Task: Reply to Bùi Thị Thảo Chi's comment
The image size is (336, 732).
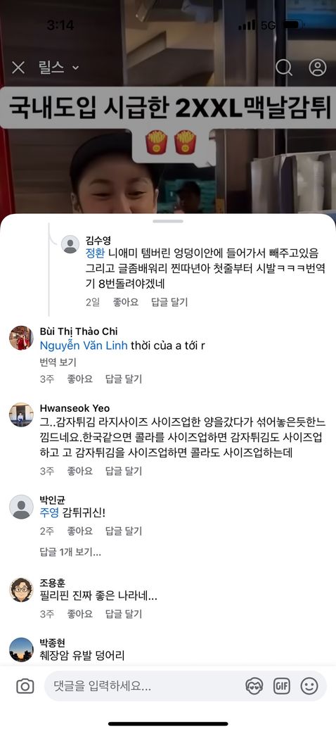Action: (124, 379)
